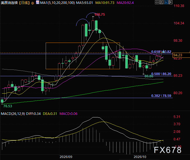Click the 80.20 price axis value
Screen dimensions: 190x160
tap(178, 93)
